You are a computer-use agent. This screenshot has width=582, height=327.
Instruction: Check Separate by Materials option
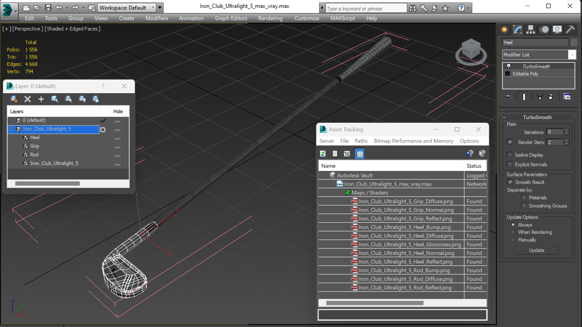[x=524, y=197]
